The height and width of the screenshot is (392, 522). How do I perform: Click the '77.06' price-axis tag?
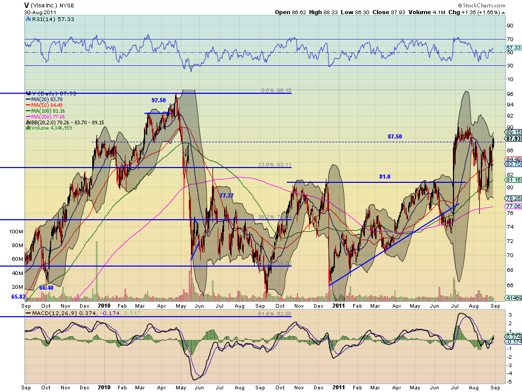[513, 207]
